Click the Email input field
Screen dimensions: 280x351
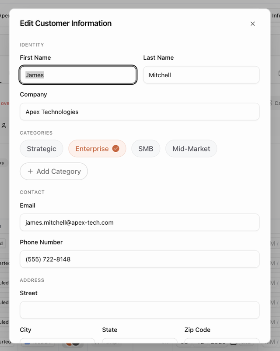click(140, 222)
